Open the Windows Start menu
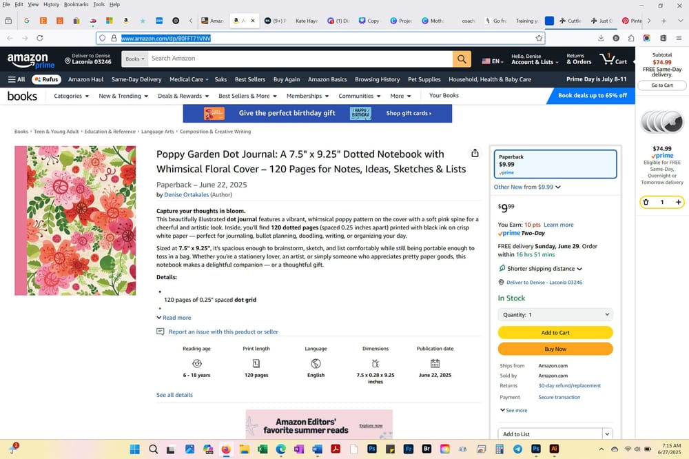Image resolution: width=689 pixels, height=459 pixels. (135, 449)
